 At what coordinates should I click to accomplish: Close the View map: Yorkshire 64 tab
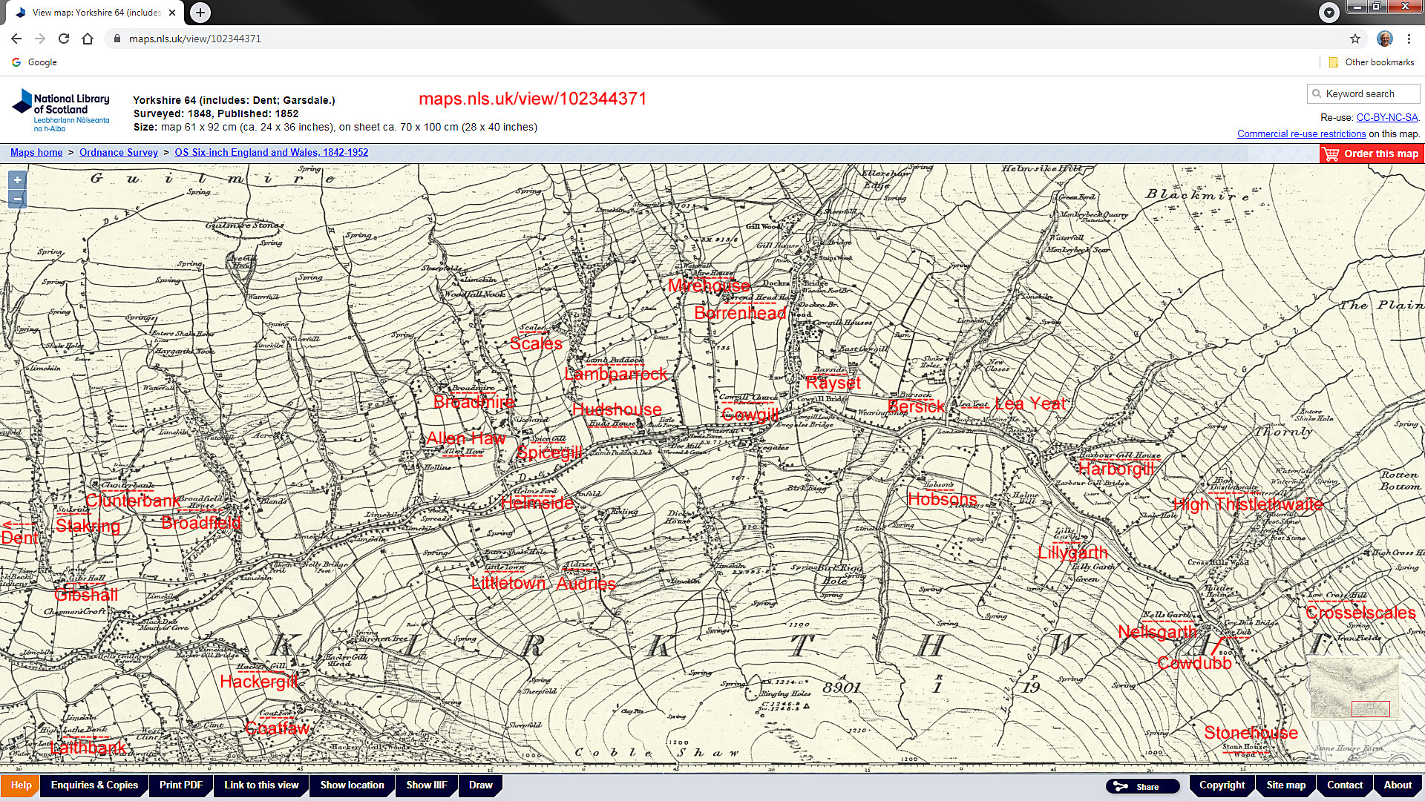coord(173,13)
